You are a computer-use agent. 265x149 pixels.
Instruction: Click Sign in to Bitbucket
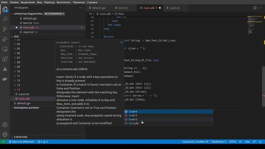point(21,142)
